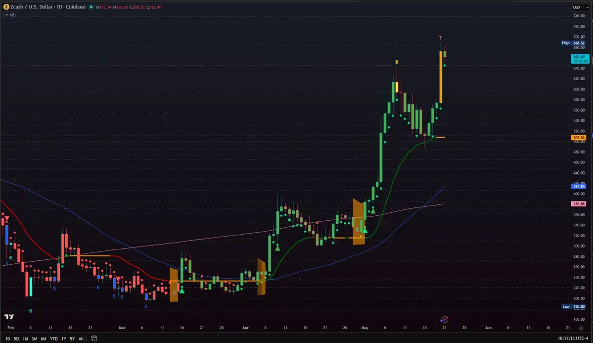
Task: Select the 1M time range
Action: point(25,339)
